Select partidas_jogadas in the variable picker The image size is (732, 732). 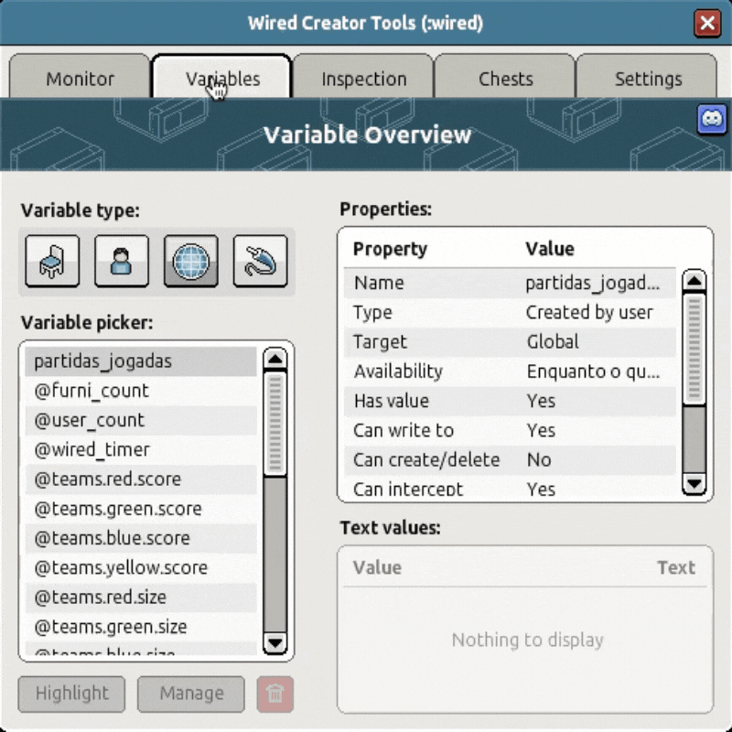tap(141, 361)
